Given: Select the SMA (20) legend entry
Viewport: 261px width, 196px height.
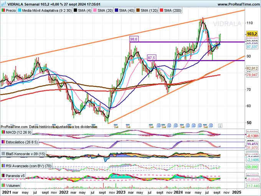Looking at the screenshot, I should point(103,10).
